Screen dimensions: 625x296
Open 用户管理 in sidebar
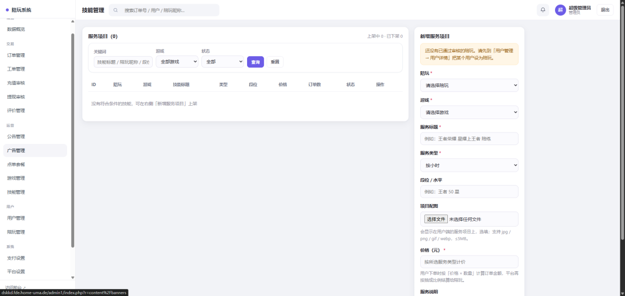tap(35, 218)
